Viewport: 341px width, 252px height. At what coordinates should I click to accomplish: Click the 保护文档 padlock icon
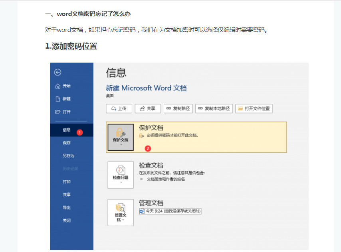pos(120,133)
